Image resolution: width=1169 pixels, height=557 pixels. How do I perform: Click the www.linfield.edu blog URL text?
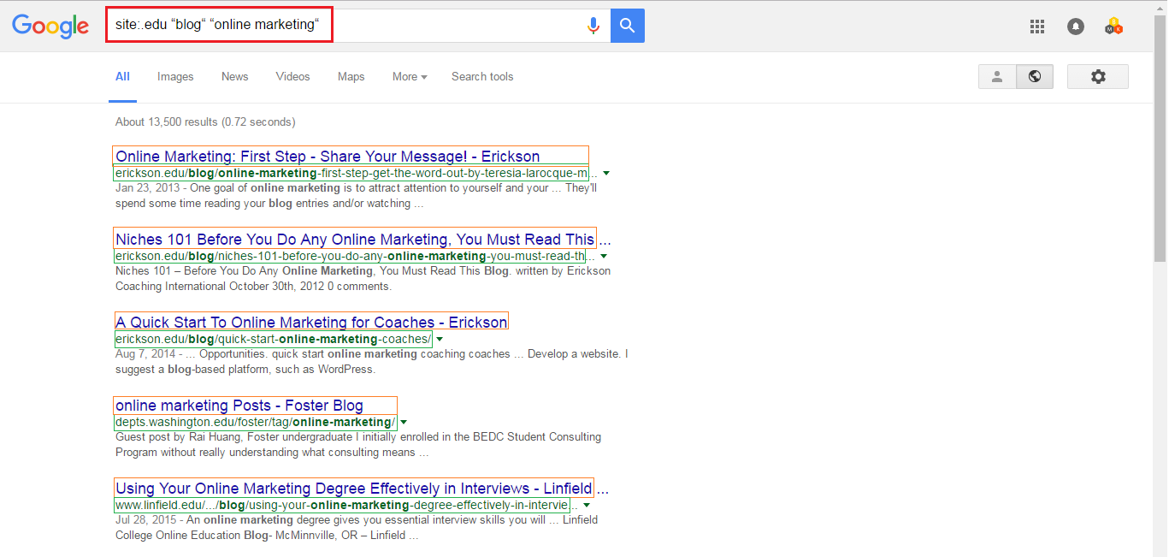coord(347,505)
